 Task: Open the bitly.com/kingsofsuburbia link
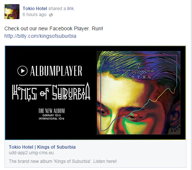pos(40,36)
